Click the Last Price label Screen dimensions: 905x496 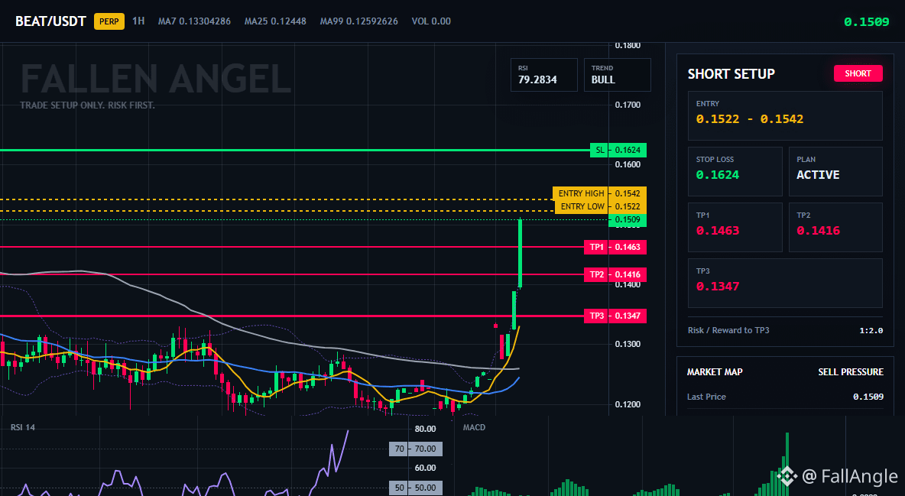click(706, 397)
